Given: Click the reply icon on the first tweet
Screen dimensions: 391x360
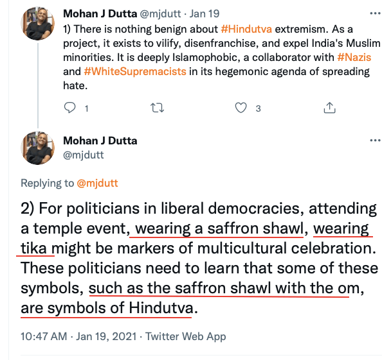Looking at the screenshot, I should [71, 108].
